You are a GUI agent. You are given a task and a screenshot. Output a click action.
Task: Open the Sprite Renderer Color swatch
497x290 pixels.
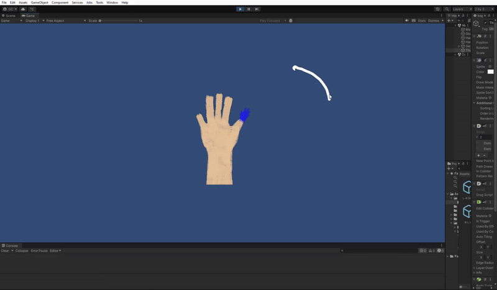(x=490, y=72)
